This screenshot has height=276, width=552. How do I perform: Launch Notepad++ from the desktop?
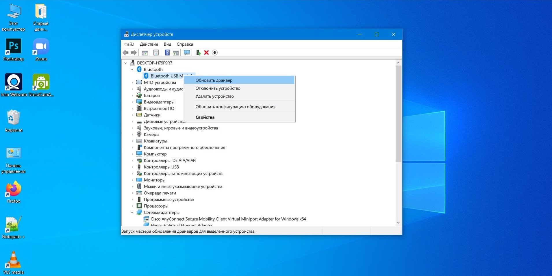point(13,228)
